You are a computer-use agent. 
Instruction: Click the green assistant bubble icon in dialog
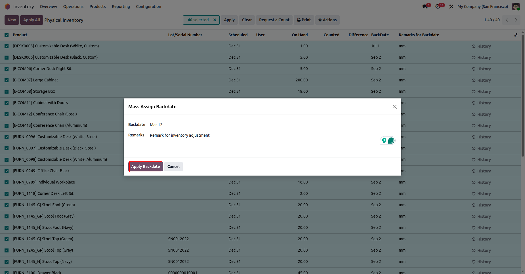(x=391, y=141)
